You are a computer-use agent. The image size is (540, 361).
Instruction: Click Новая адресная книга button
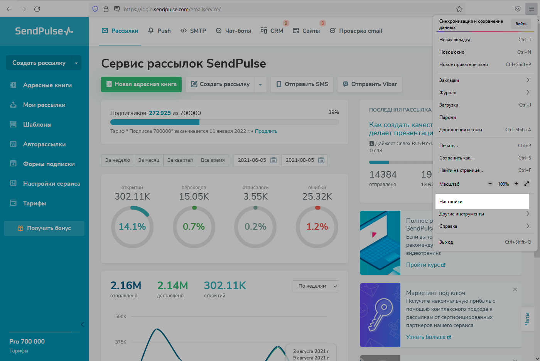pyautogui.click(x=141, y=84)
